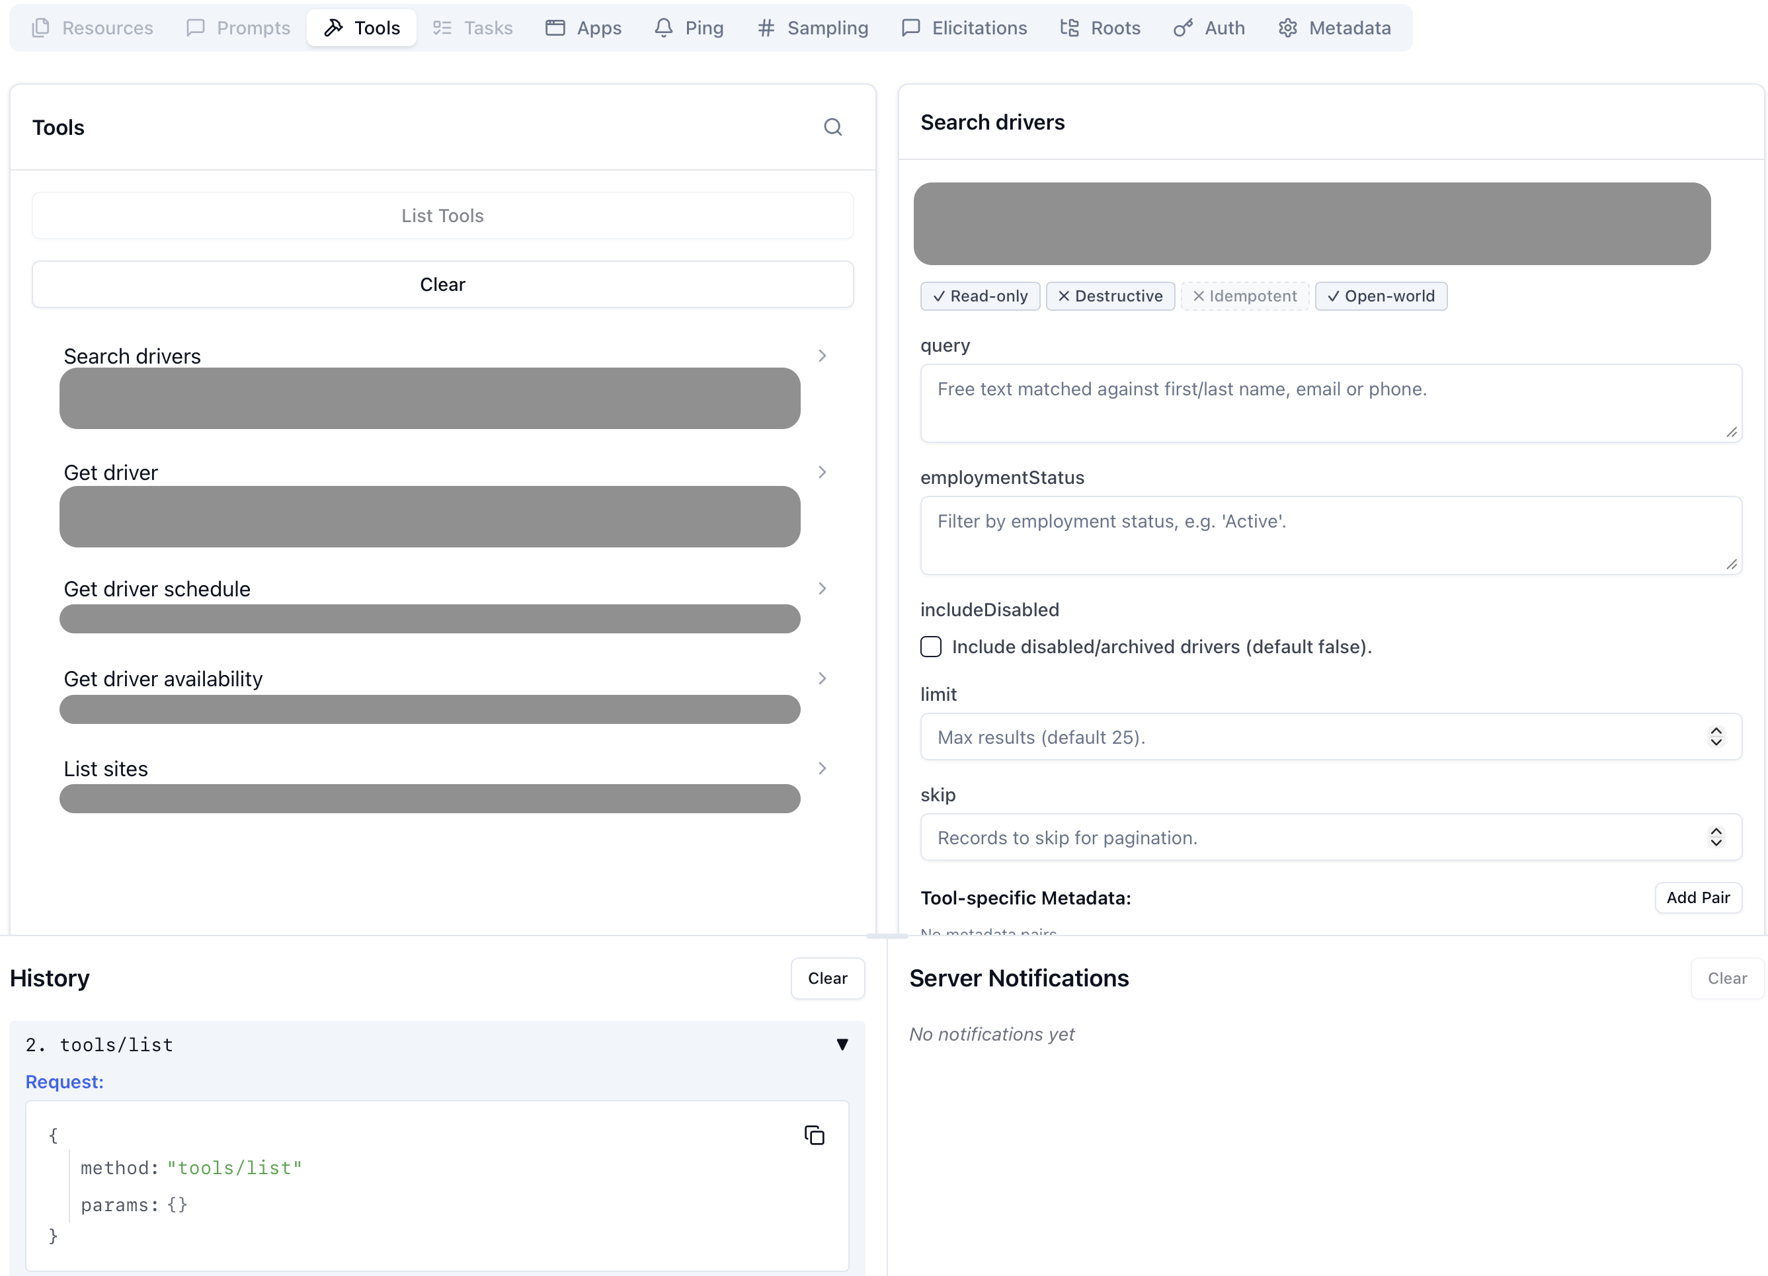Click the 2. tools/list history row title

(99, 1045)
